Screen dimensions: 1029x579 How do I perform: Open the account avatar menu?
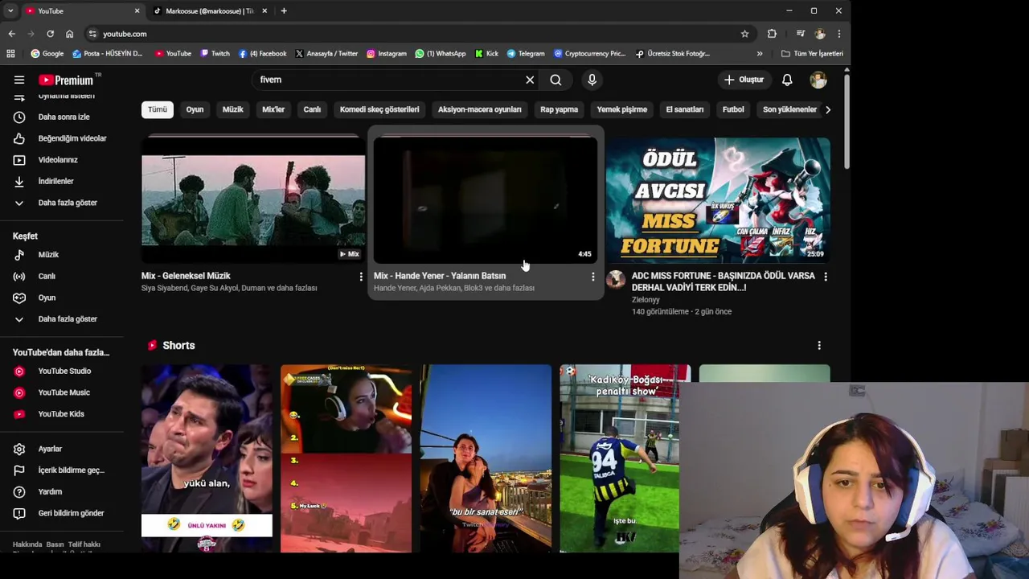click(x=818, y=80)
